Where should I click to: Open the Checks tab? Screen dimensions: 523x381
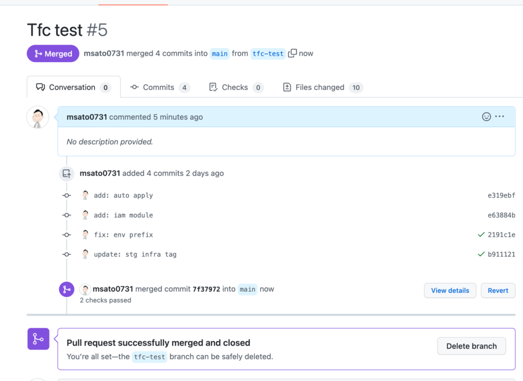pyautogui.click(x=236, y=87)
